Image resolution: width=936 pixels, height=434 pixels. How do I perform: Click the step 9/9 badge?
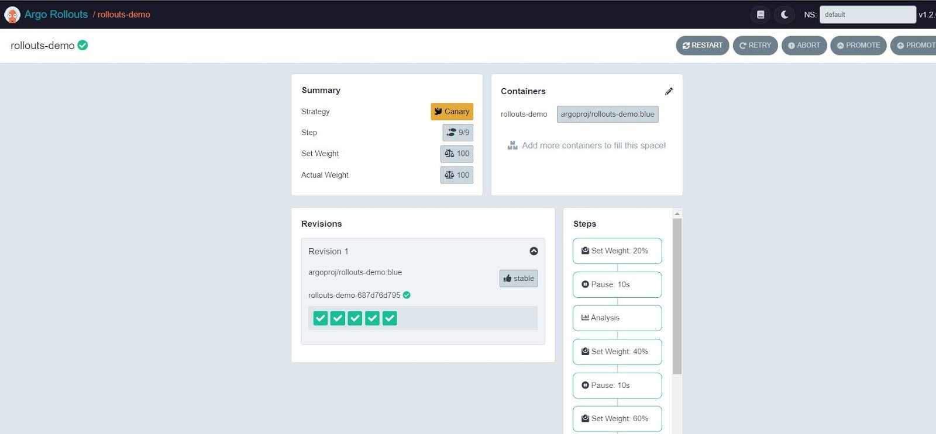(x=457, y=133)
